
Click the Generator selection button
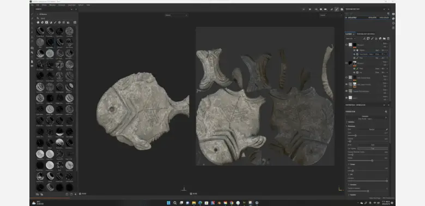click(365, 117)
